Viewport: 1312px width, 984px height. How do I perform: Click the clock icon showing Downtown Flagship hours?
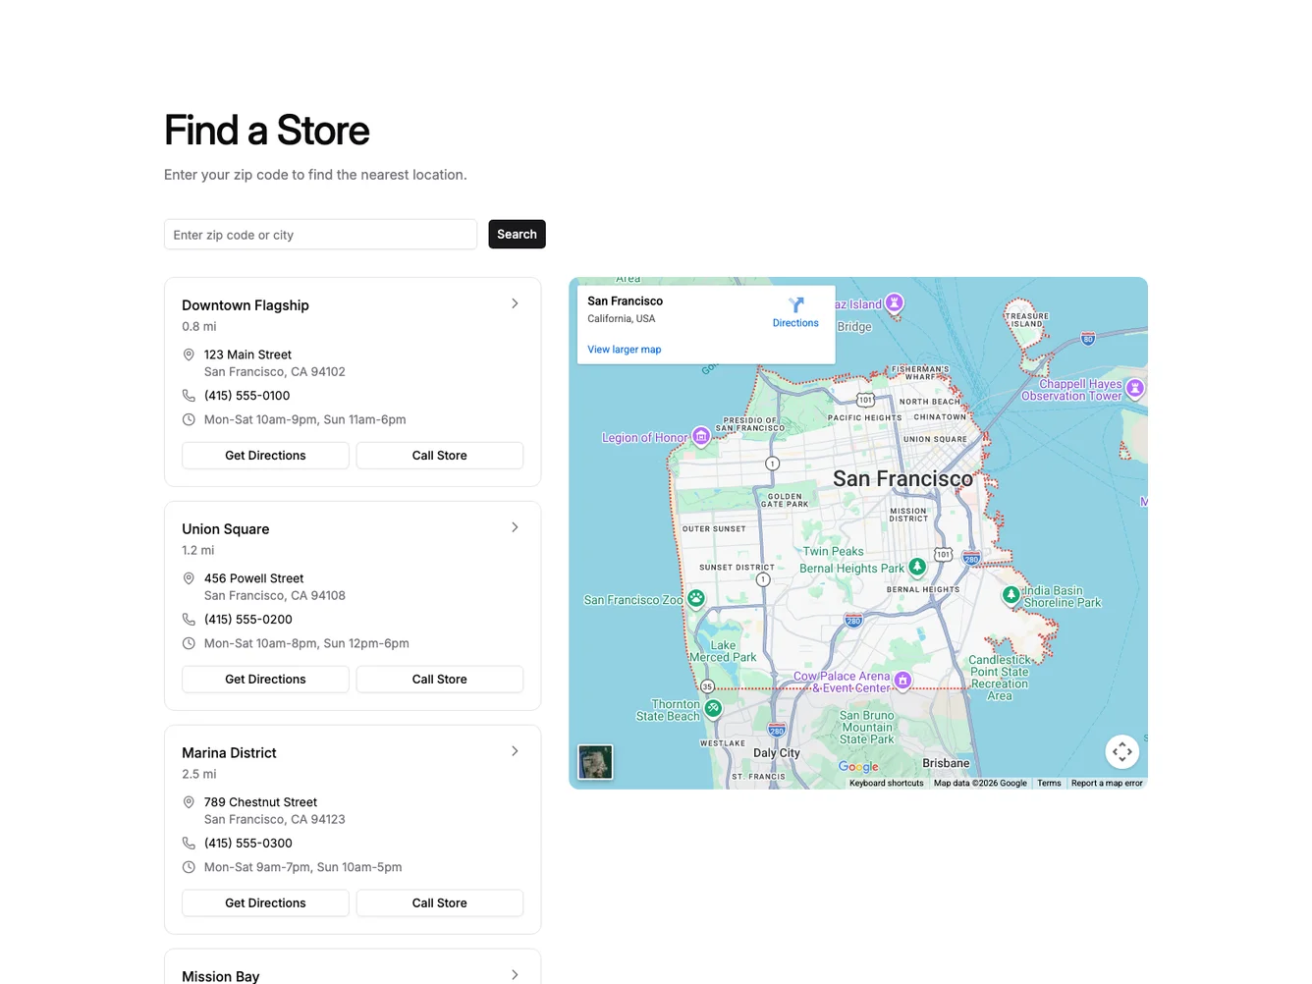point(189,419)
